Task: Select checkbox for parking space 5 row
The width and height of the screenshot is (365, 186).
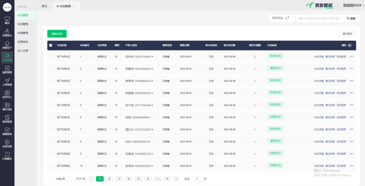Action: [x=51, y=105]
